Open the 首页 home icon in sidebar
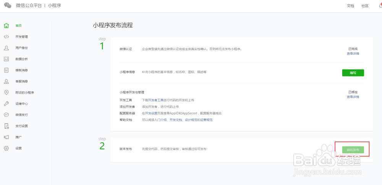Image resolution: width=382 pixels, height=185 pixels. 6,26
